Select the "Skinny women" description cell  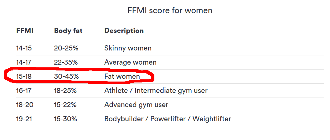[128, 48]
